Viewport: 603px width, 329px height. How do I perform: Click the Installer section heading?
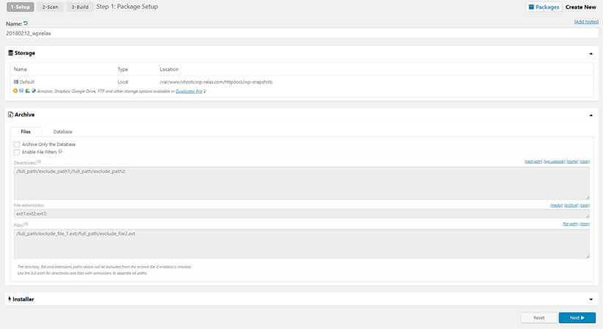(x=23, y=299)
